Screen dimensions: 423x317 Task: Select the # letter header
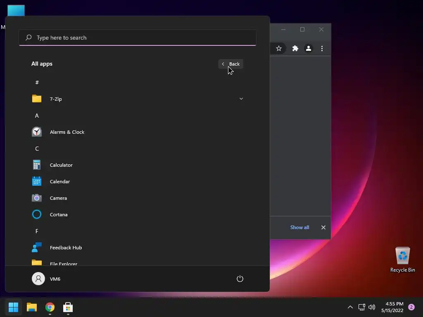(x=37, y=82)
